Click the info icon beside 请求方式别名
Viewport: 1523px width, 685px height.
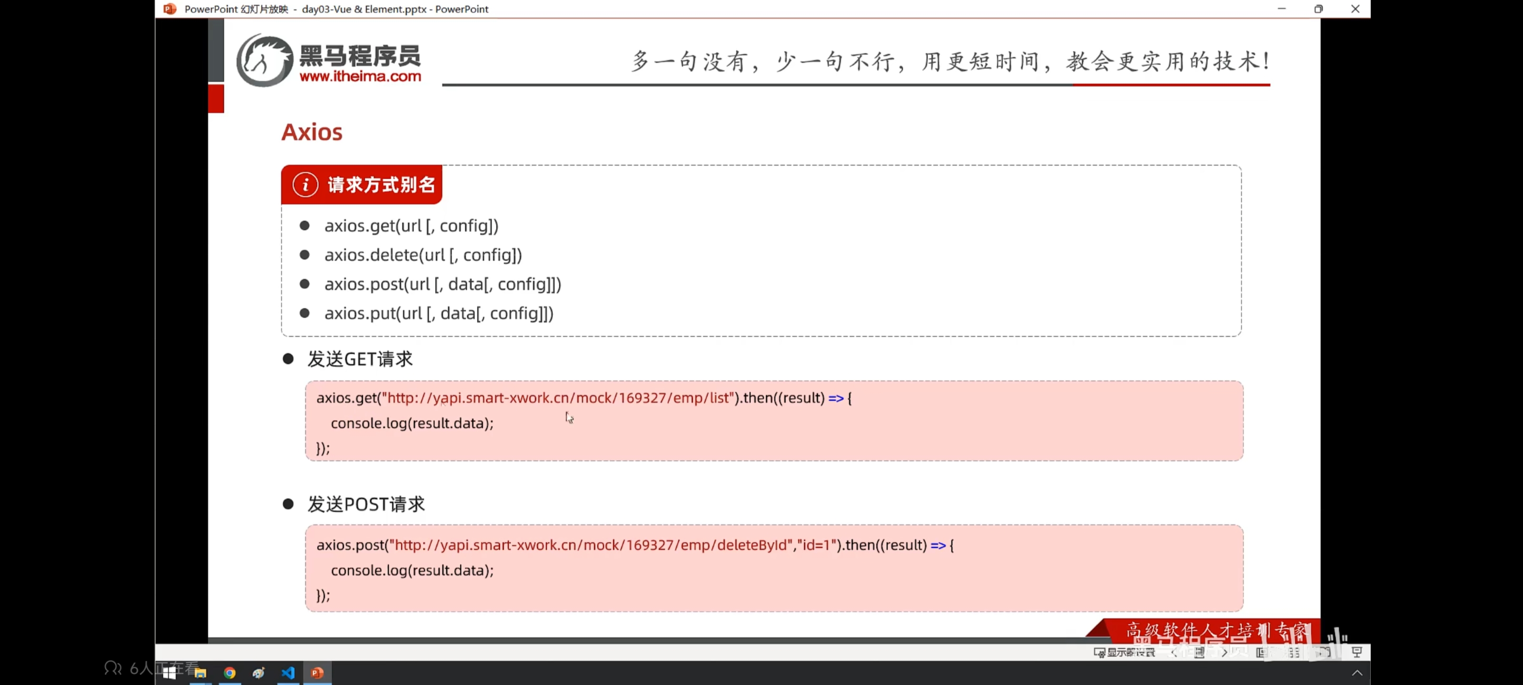[305, 185]
